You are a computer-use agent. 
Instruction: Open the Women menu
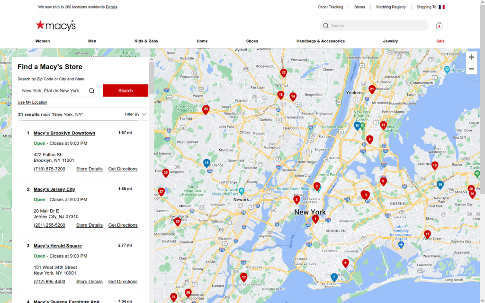[x=43, y=41]
